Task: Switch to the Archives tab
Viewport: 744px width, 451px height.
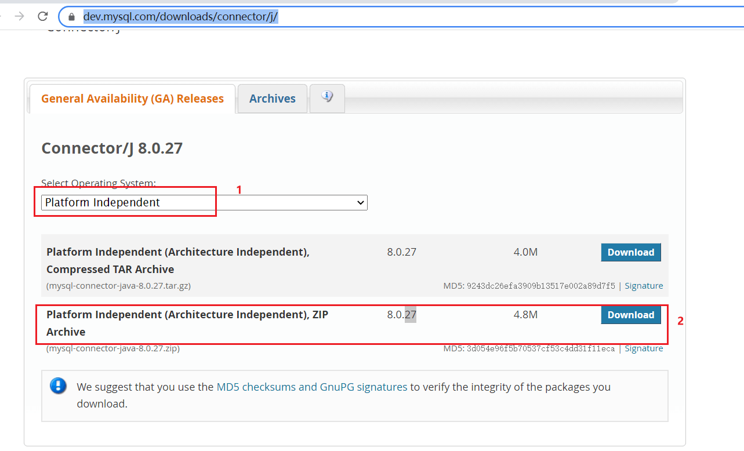Action: click(x=273, y=99)
